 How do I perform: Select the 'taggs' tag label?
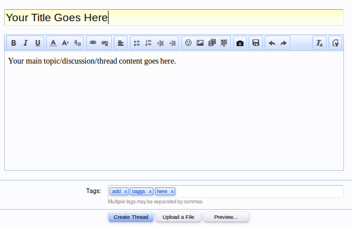pos(138,191)
